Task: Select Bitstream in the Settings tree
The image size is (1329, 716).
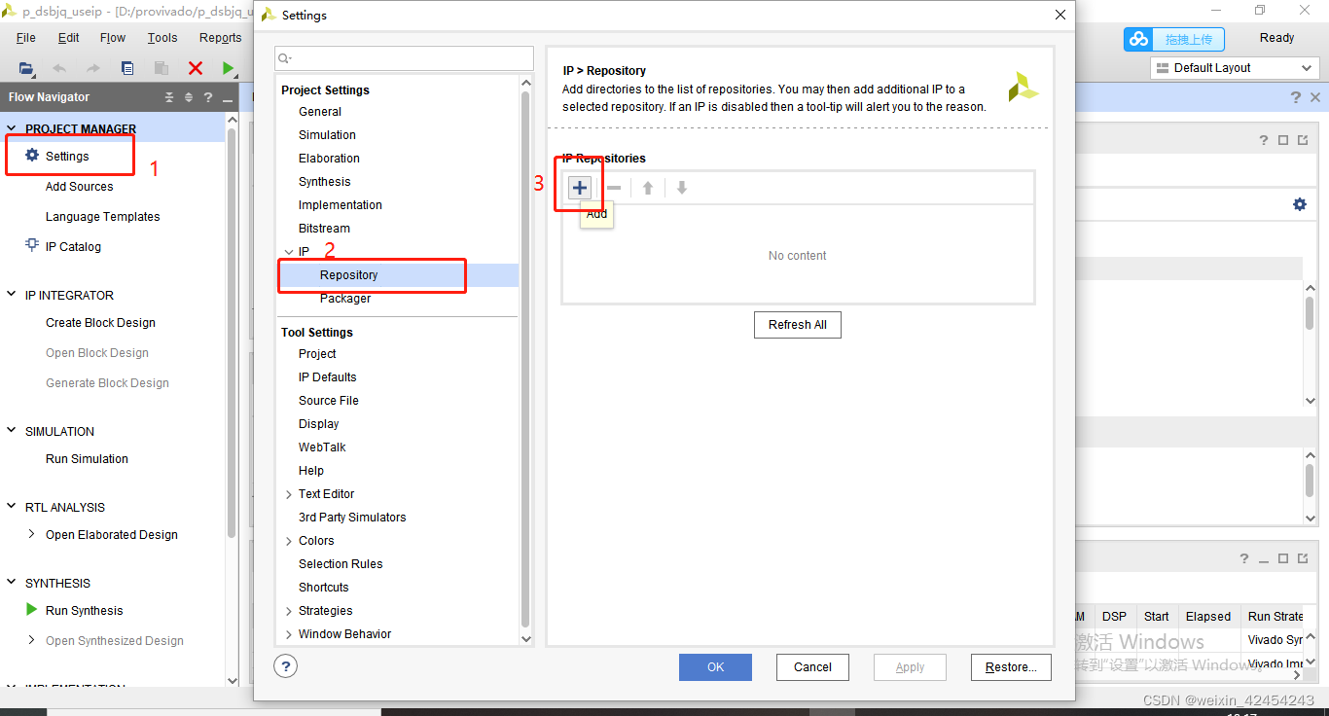Action: [324, 229]
